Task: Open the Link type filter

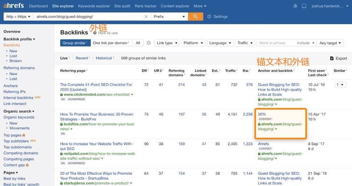Action: (167, 43)
